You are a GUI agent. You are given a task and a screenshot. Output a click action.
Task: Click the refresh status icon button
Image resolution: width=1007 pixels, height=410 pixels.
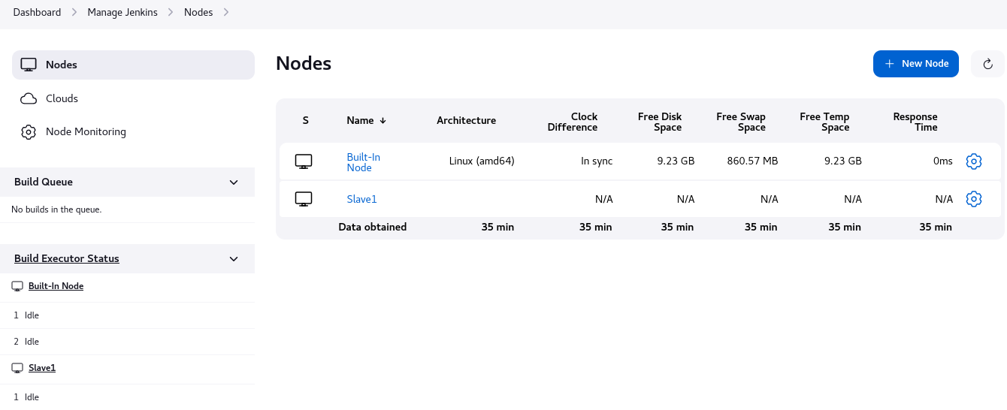987,64
